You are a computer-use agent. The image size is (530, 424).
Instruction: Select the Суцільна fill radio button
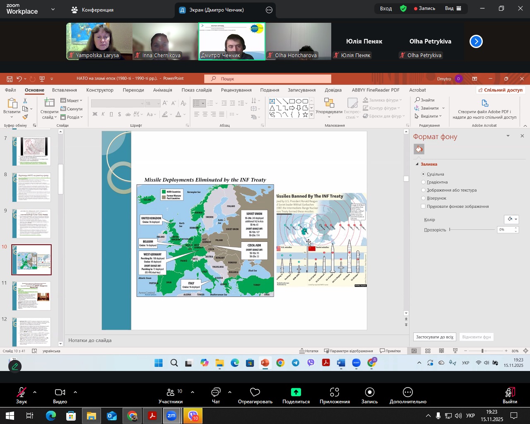[423, 174]
